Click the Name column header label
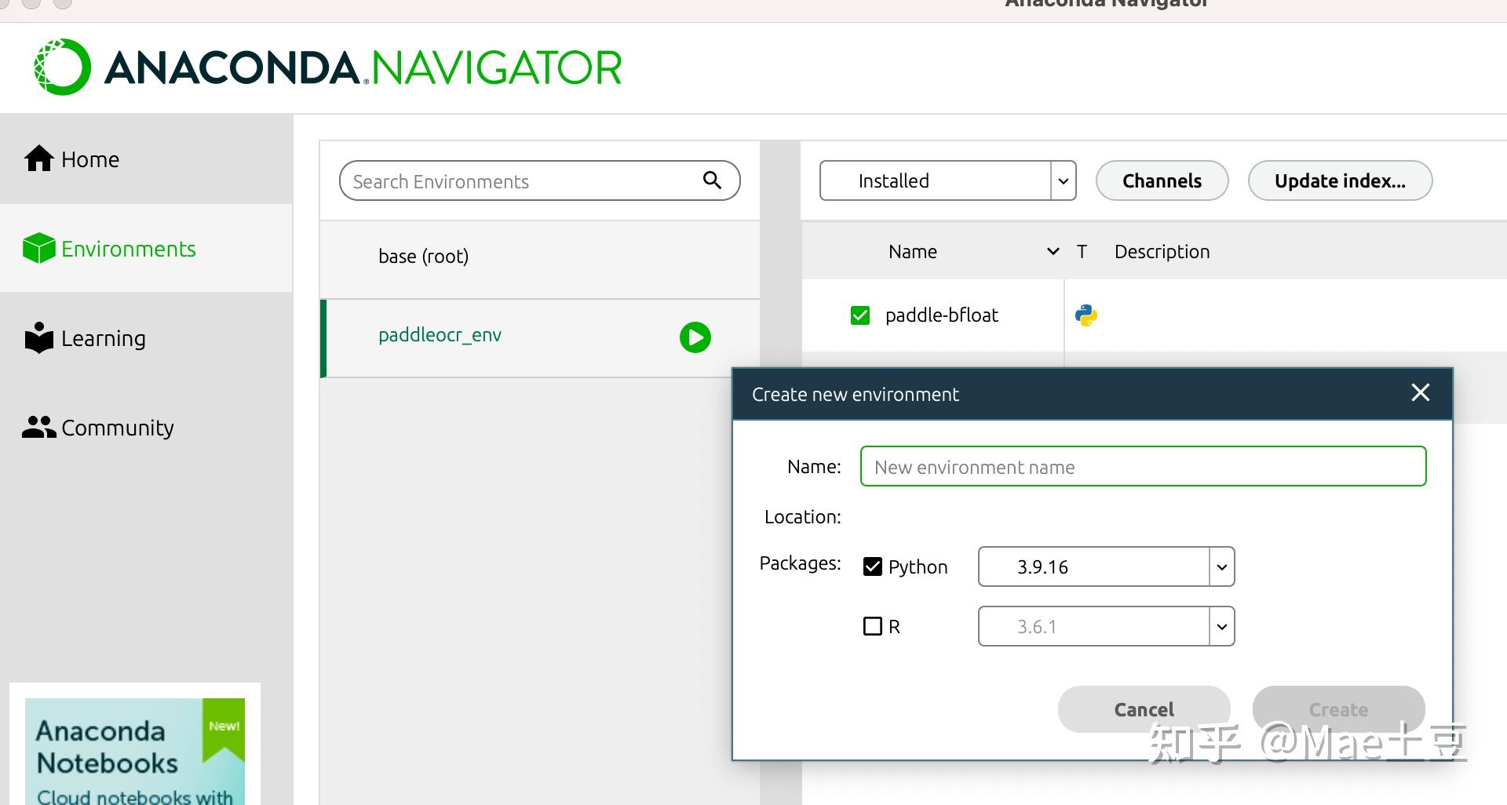The width and height of the screenshot is (1507, 805). [913, 252]
